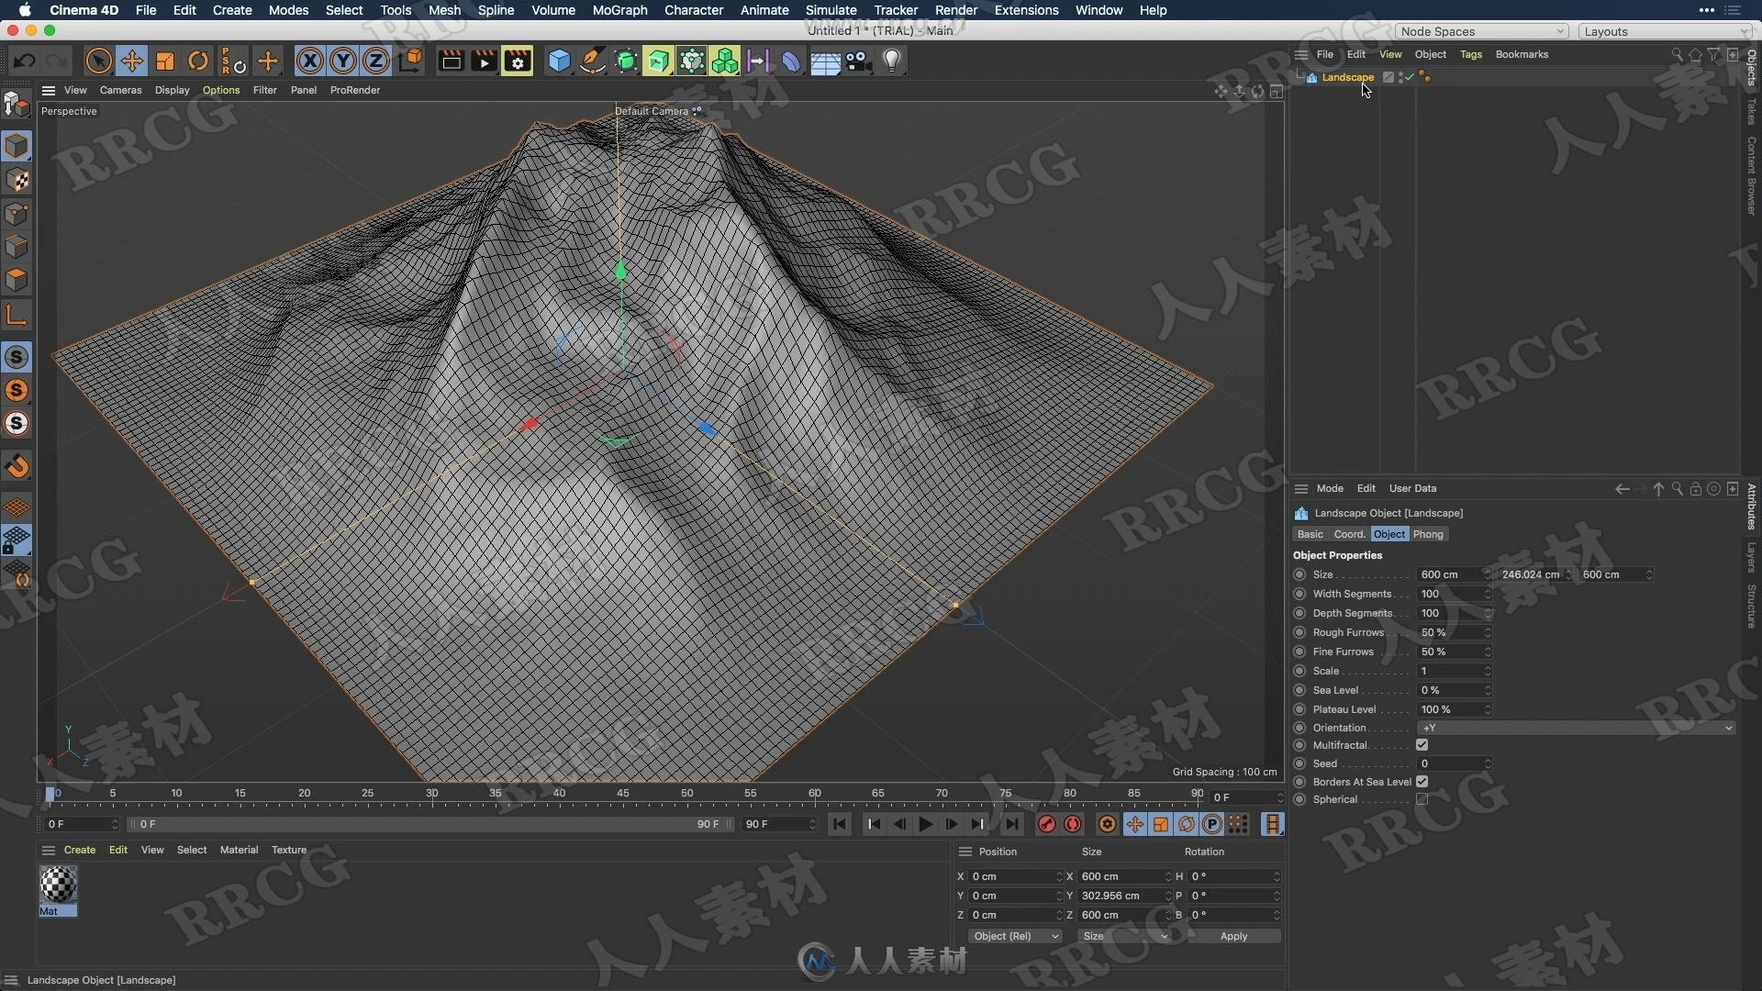Render the active view
Screen dimensions: 1762x991
click(x=451, y=61)
